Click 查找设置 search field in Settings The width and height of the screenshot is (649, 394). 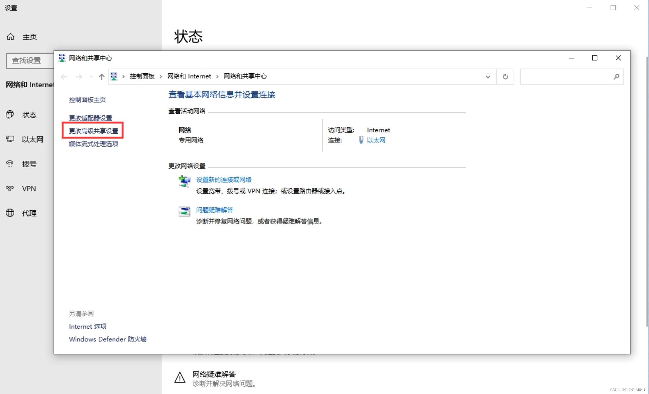tap(30, 61)
